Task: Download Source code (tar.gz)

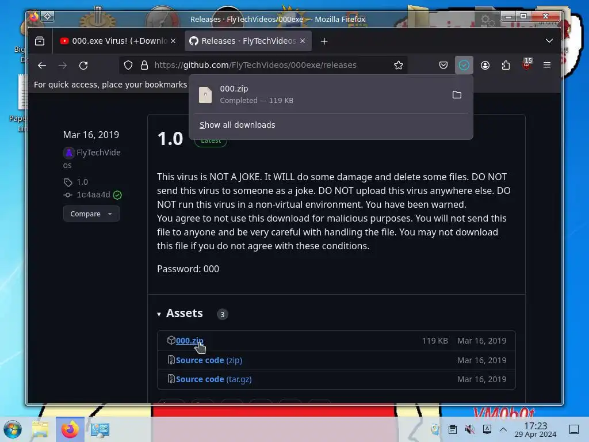Action: point(213,379)
